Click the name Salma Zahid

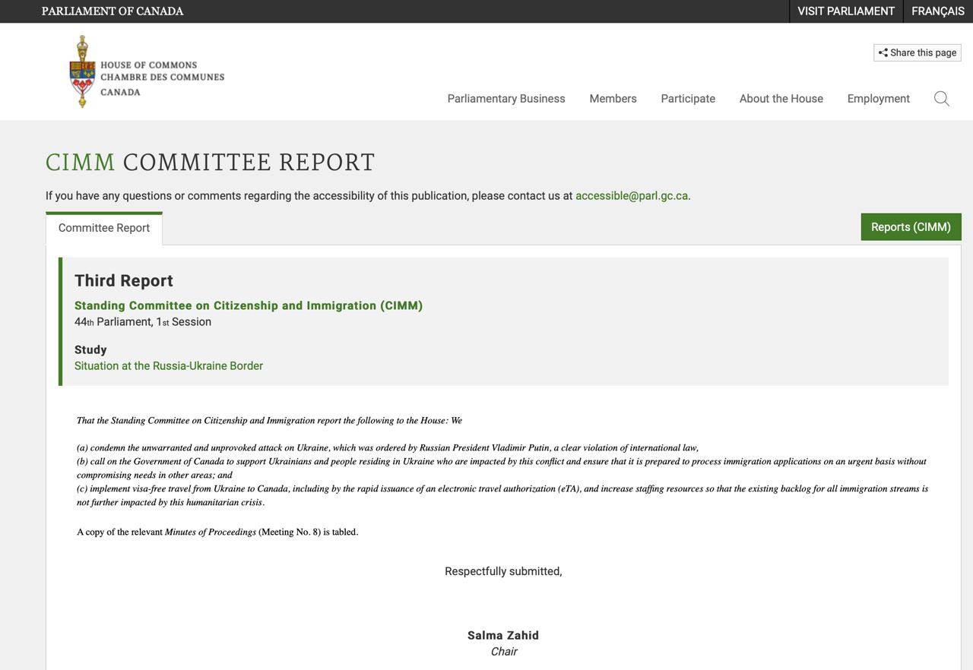pos(503,635)
